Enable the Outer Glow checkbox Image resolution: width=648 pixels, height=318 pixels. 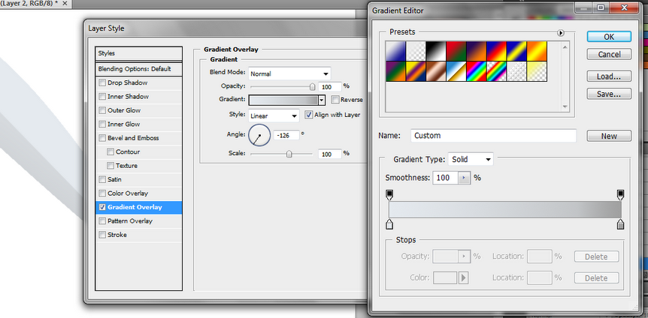coord(102,110)
